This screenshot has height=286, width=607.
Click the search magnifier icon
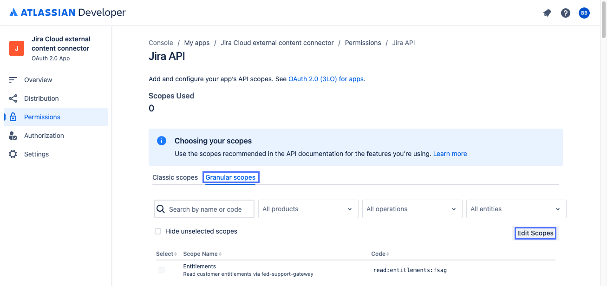[x=161, y=209]
